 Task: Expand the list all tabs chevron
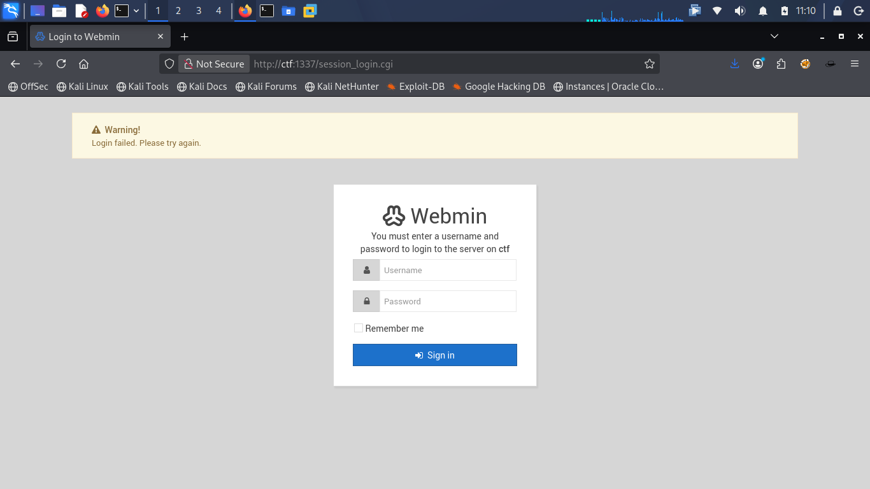(x=774, y=36)
